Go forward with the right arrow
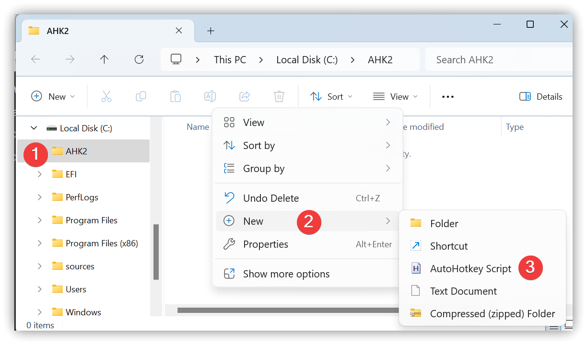Image resolution: width=587 pixels, height=345 pixels. [x=70, y=59]
